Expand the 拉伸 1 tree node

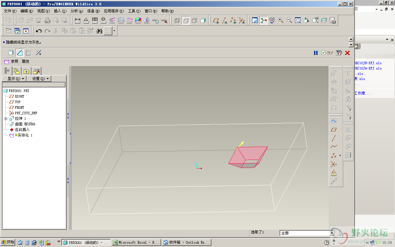tap(6, 119)
